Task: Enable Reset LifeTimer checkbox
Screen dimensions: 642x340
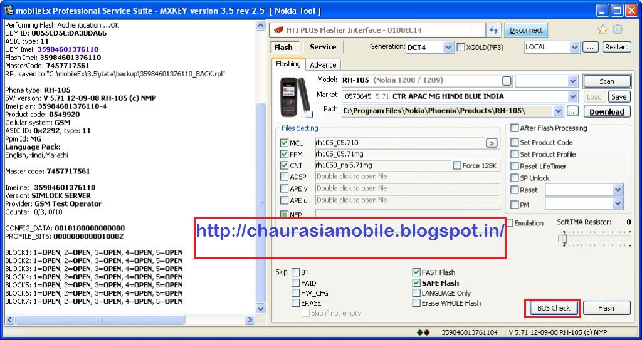Action: (514, 166)
